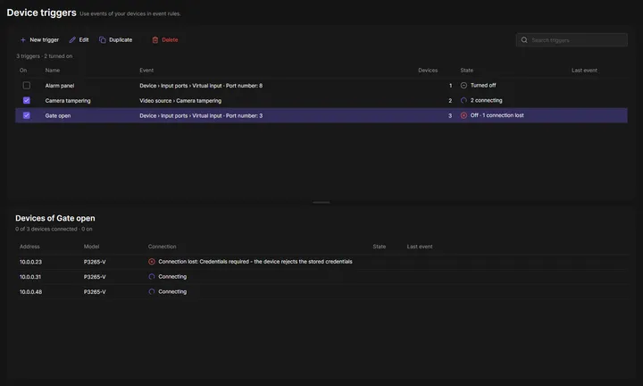Open the Edit trigger action
This screenshot has width=643, height=386.
79,40
